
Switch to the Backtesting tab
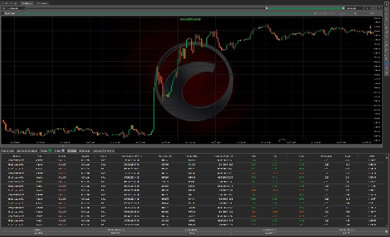click(27, 3)
